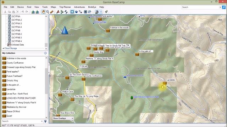
Task: Select the Hand pan tool
Action: [43, 12]
